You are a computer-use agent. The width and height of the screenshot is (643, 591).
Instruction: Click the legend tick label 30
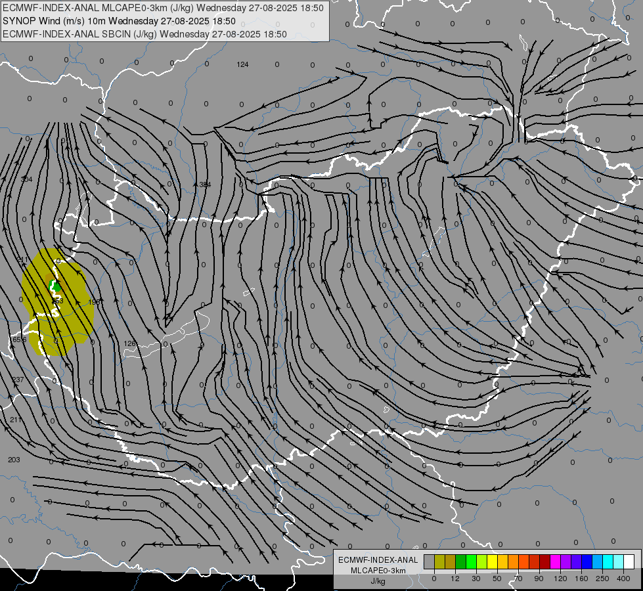476,579
